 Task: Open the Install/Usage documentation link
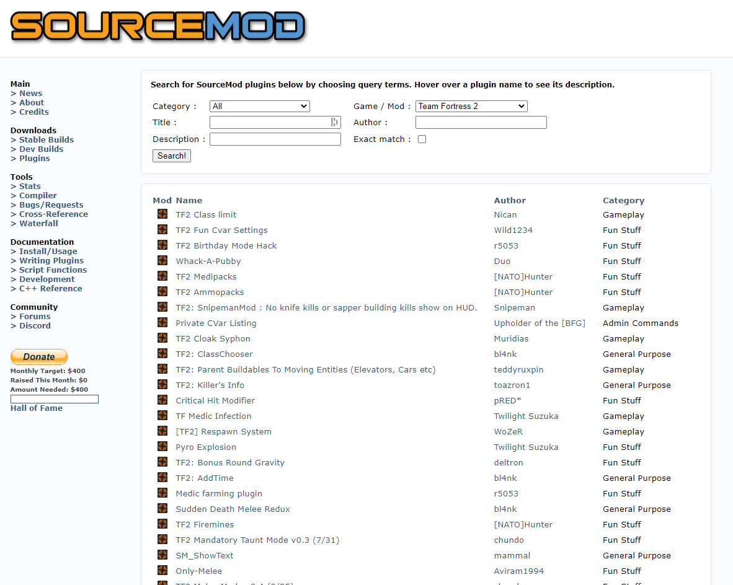pos(48,252)
